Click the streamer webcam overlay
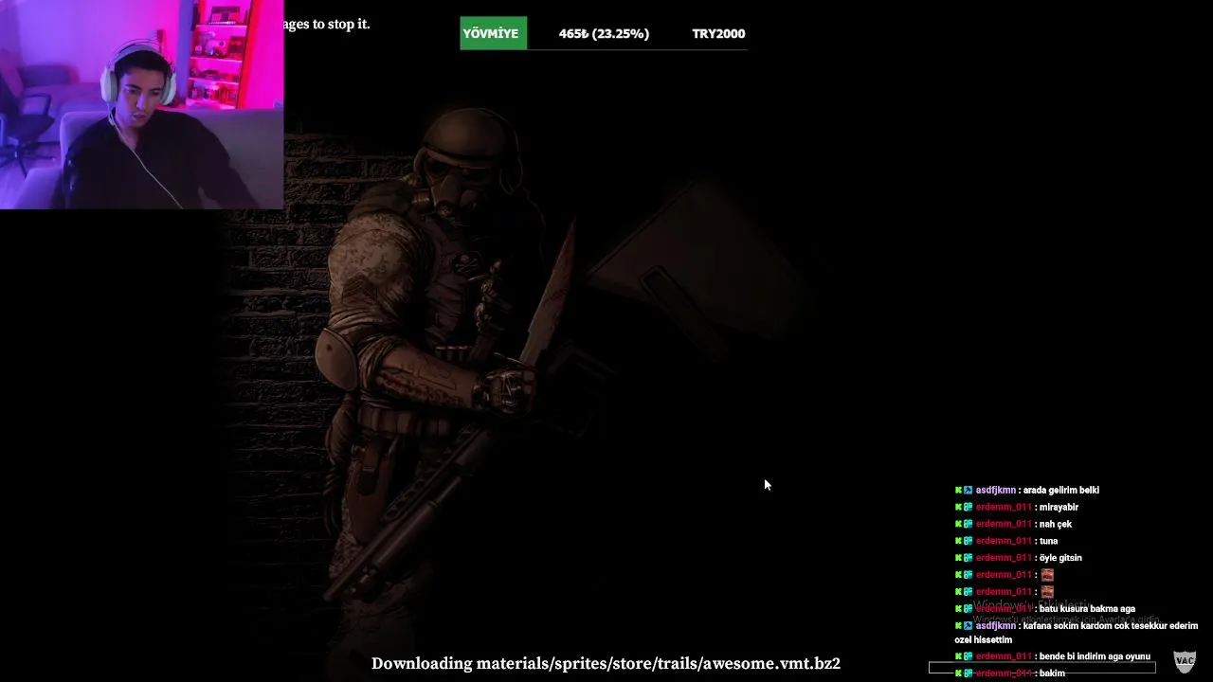Viewport: 1213px width, 682px height. [141, 104]
